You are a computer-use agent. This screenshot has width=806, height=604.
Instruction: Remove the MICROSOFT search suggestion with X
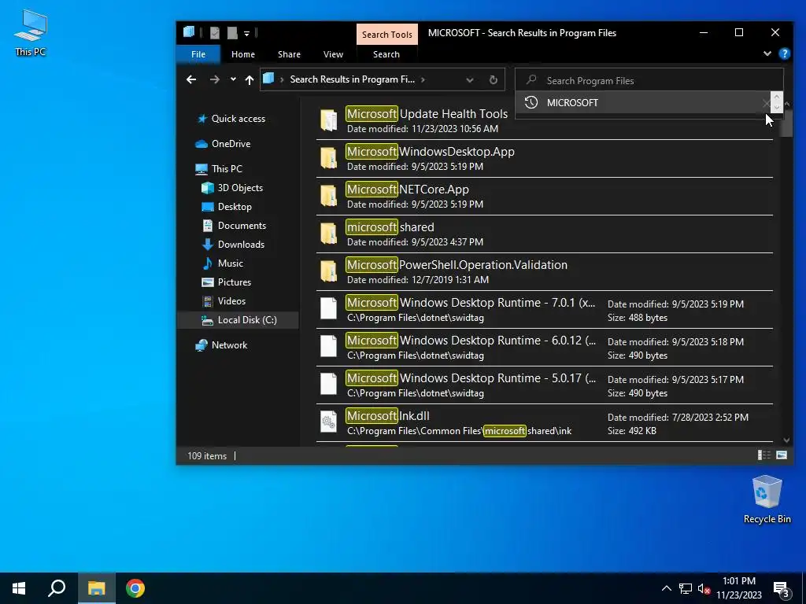766,103
